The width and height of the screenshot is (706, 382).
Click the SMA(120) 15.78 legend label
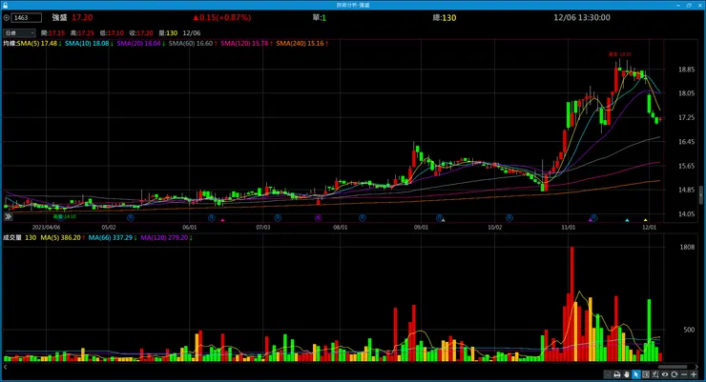click(x=246, y=44)
